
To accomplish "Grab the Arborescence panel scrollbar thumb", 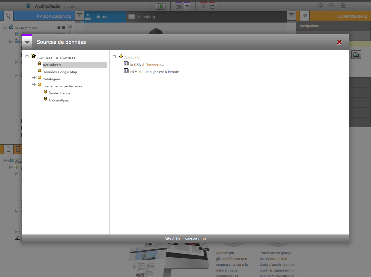I will [x=70, y=26].
